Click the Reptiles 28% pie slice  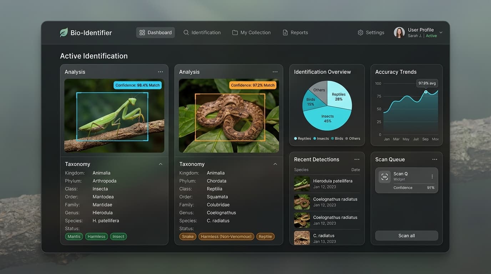click(x=339, y=96)
